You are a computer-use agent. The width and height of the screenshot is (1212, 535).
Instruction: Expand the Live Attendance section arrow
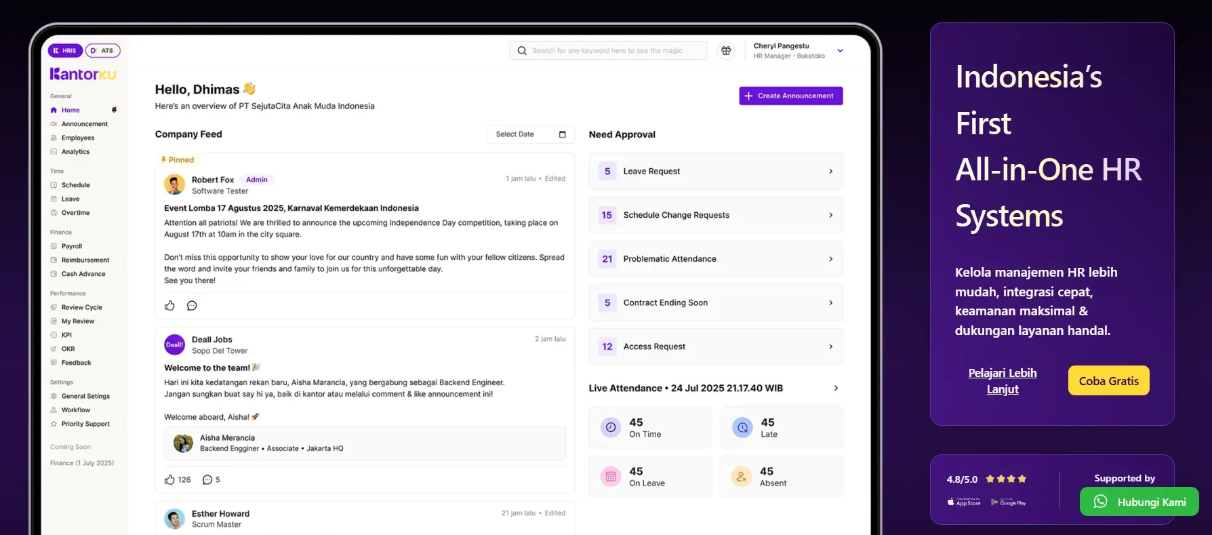[836, 389]
